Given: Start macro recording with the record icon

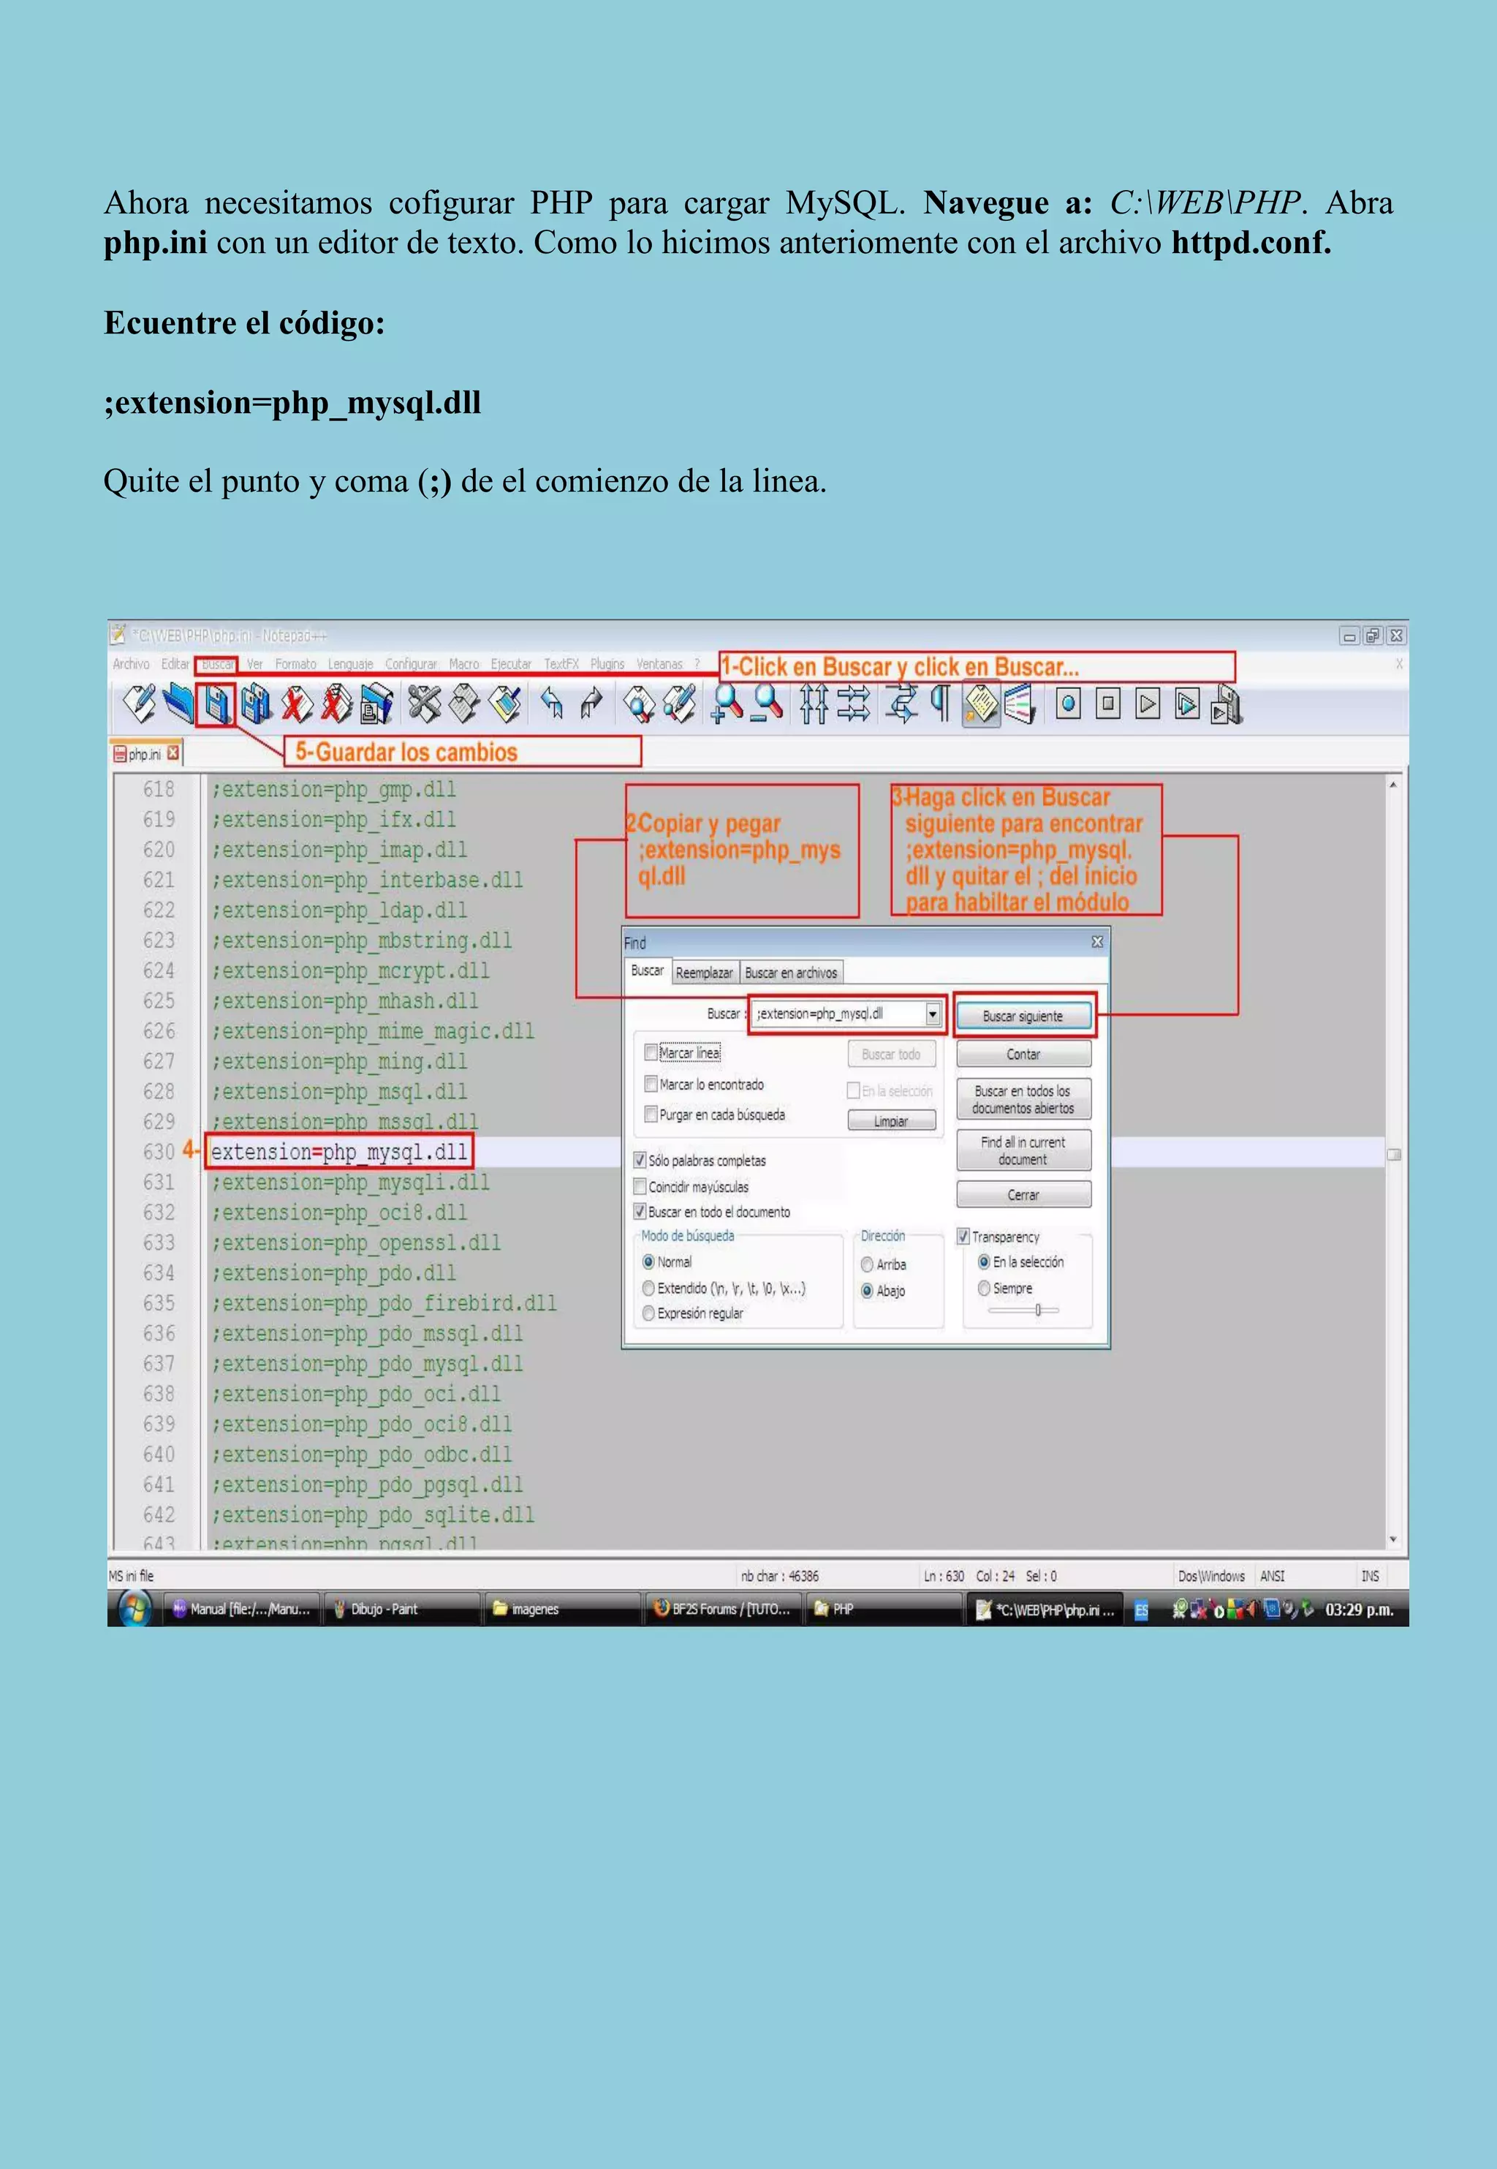Looking at the screenshot, I should click(1069, 703).
